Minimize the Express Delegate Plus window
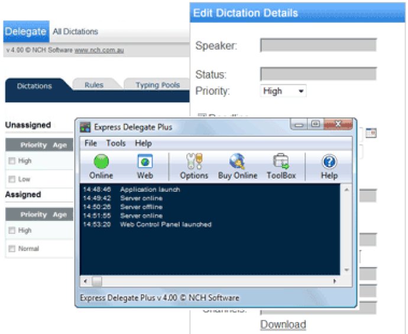The width and height of the screenshot is (408, 334). point(299,124)
